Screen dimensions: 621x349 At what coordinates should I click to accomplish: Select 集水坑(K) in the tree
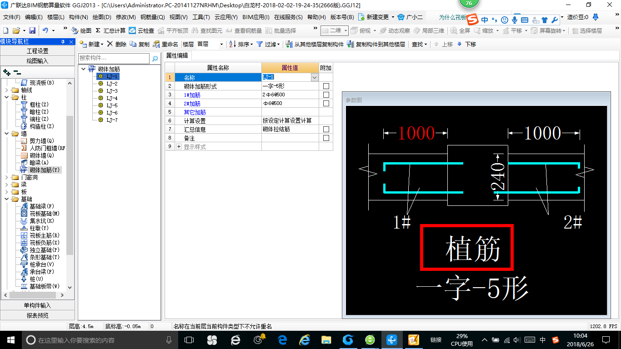(41, 221)
